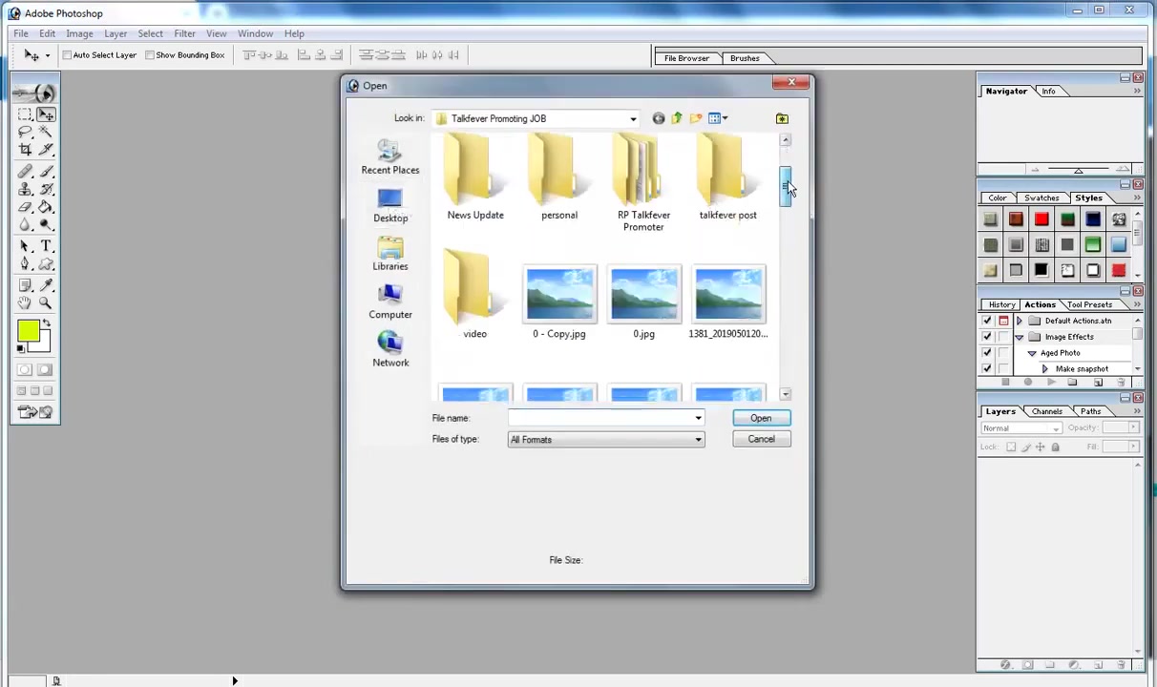
Task: Enable the Show Bounding Box checkbox
Action: point(150,55)
